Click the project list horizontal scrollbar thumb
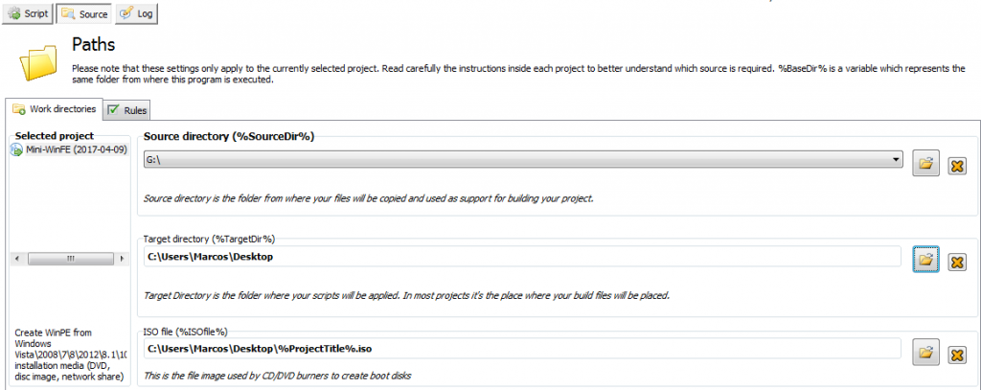The height and width of the screenshot is (390, 981). pyautogui.click(x=70, y=259)
